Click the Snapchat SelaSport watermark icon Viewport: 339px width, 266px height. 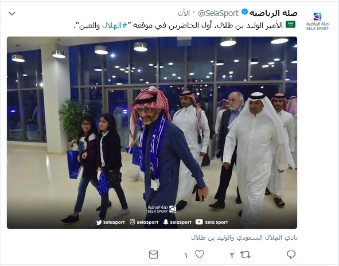(166, 222)
